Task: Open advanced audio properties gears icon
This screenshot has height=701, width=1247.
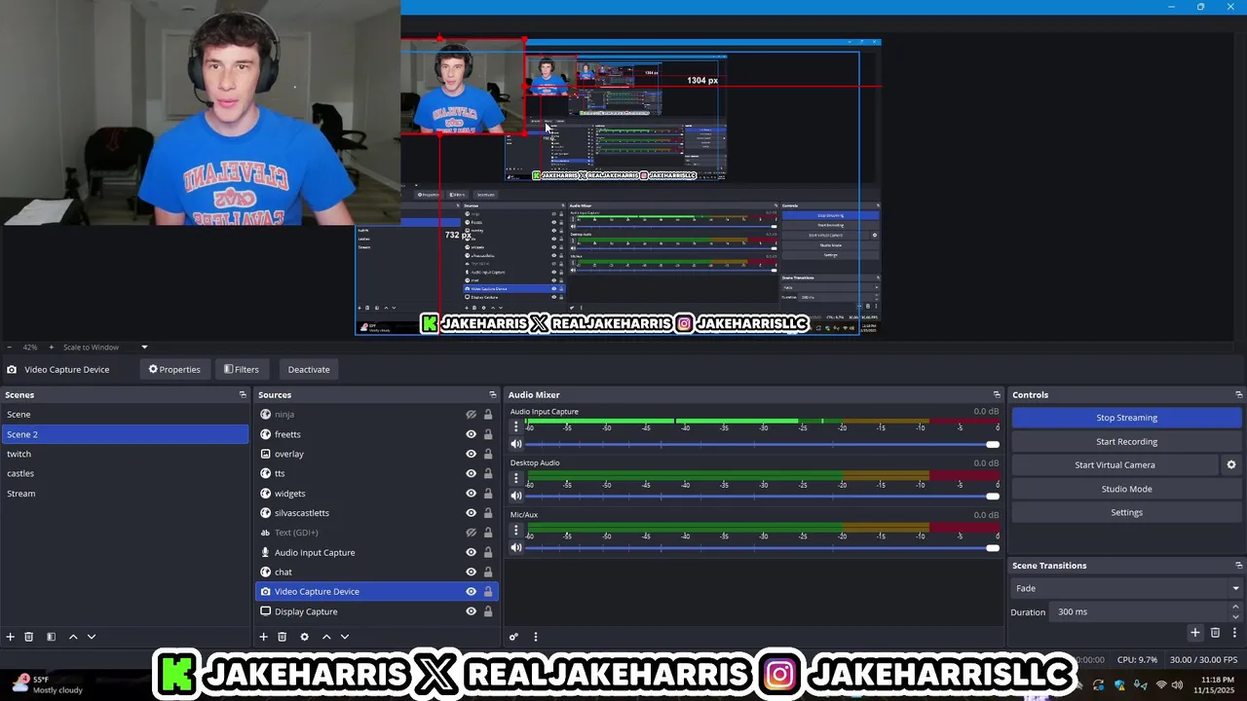Action: click(514, 637)
